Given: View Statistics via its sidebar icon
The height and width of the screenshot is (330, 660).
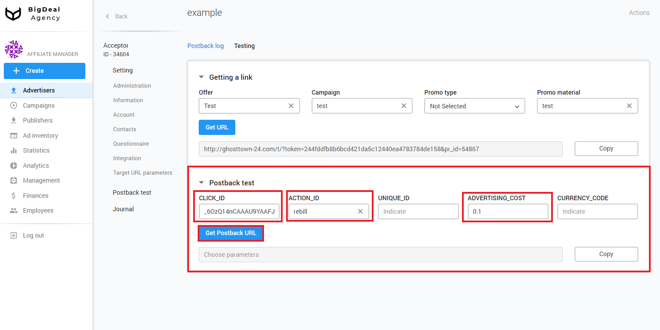Looking at the screenshot, I should click(13, 150).
